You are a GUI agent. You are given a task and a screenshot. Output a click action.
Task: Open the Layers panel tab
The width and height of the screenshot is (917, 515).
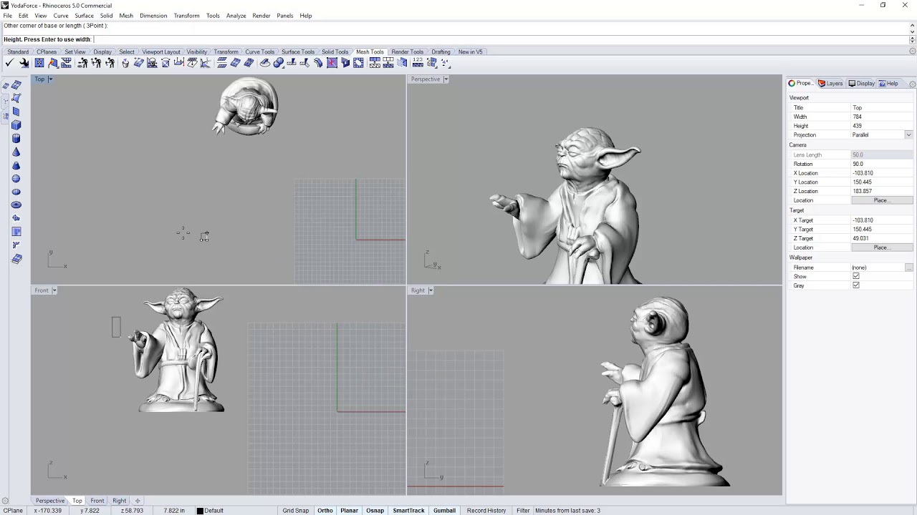(x=831, y=84)
